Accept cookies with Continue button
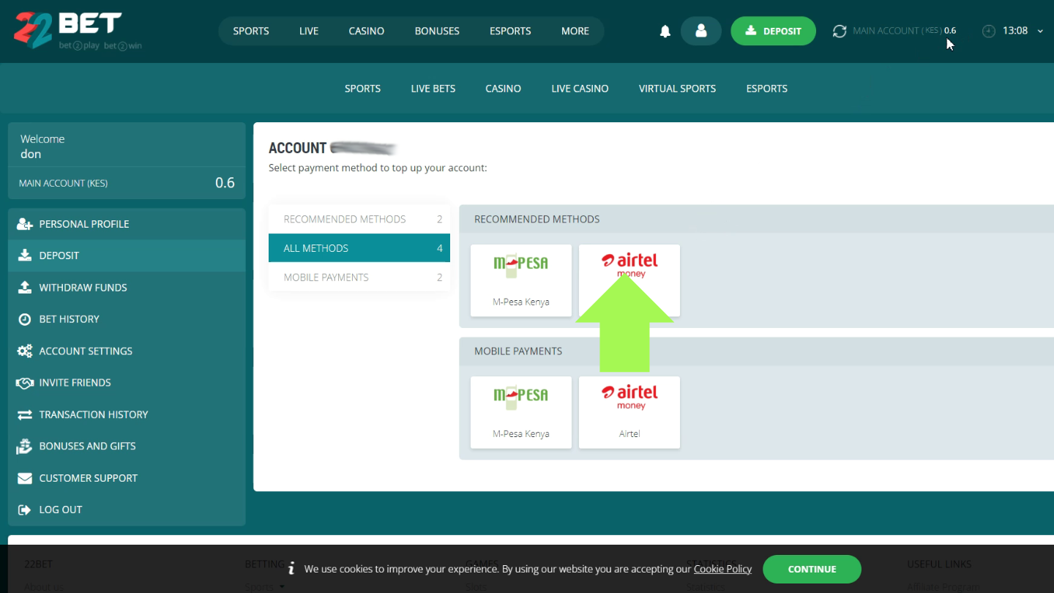The width and height of the screenshot is (1054, 593). 812,569
